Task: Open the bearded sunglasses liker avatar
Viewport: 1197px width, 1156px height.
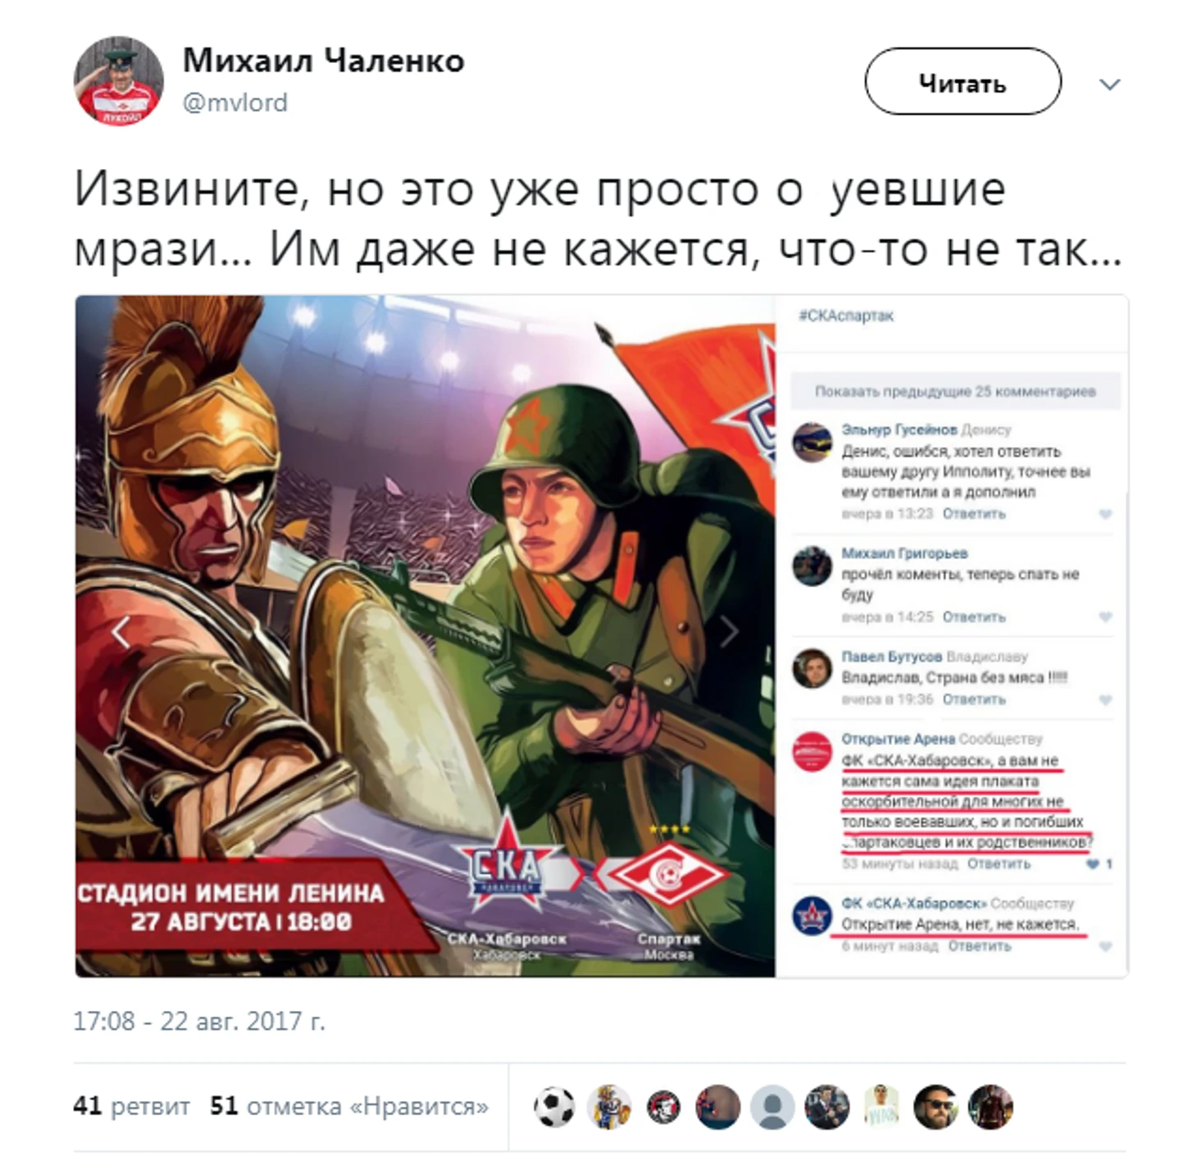Action: click(935, 1108)
